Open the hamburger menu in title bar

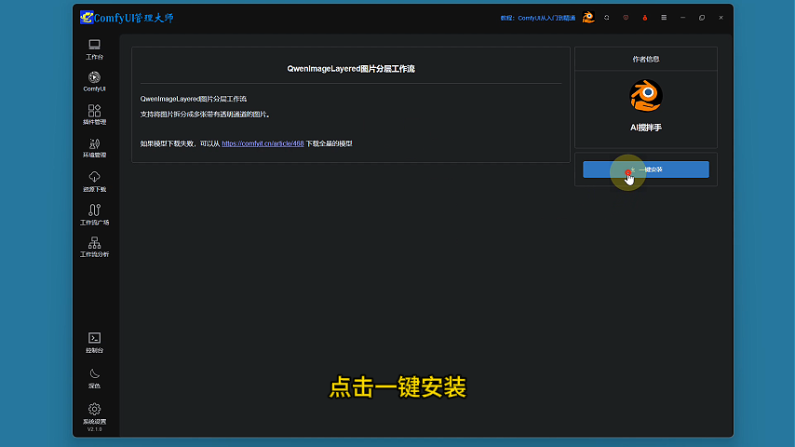(664, 18)
